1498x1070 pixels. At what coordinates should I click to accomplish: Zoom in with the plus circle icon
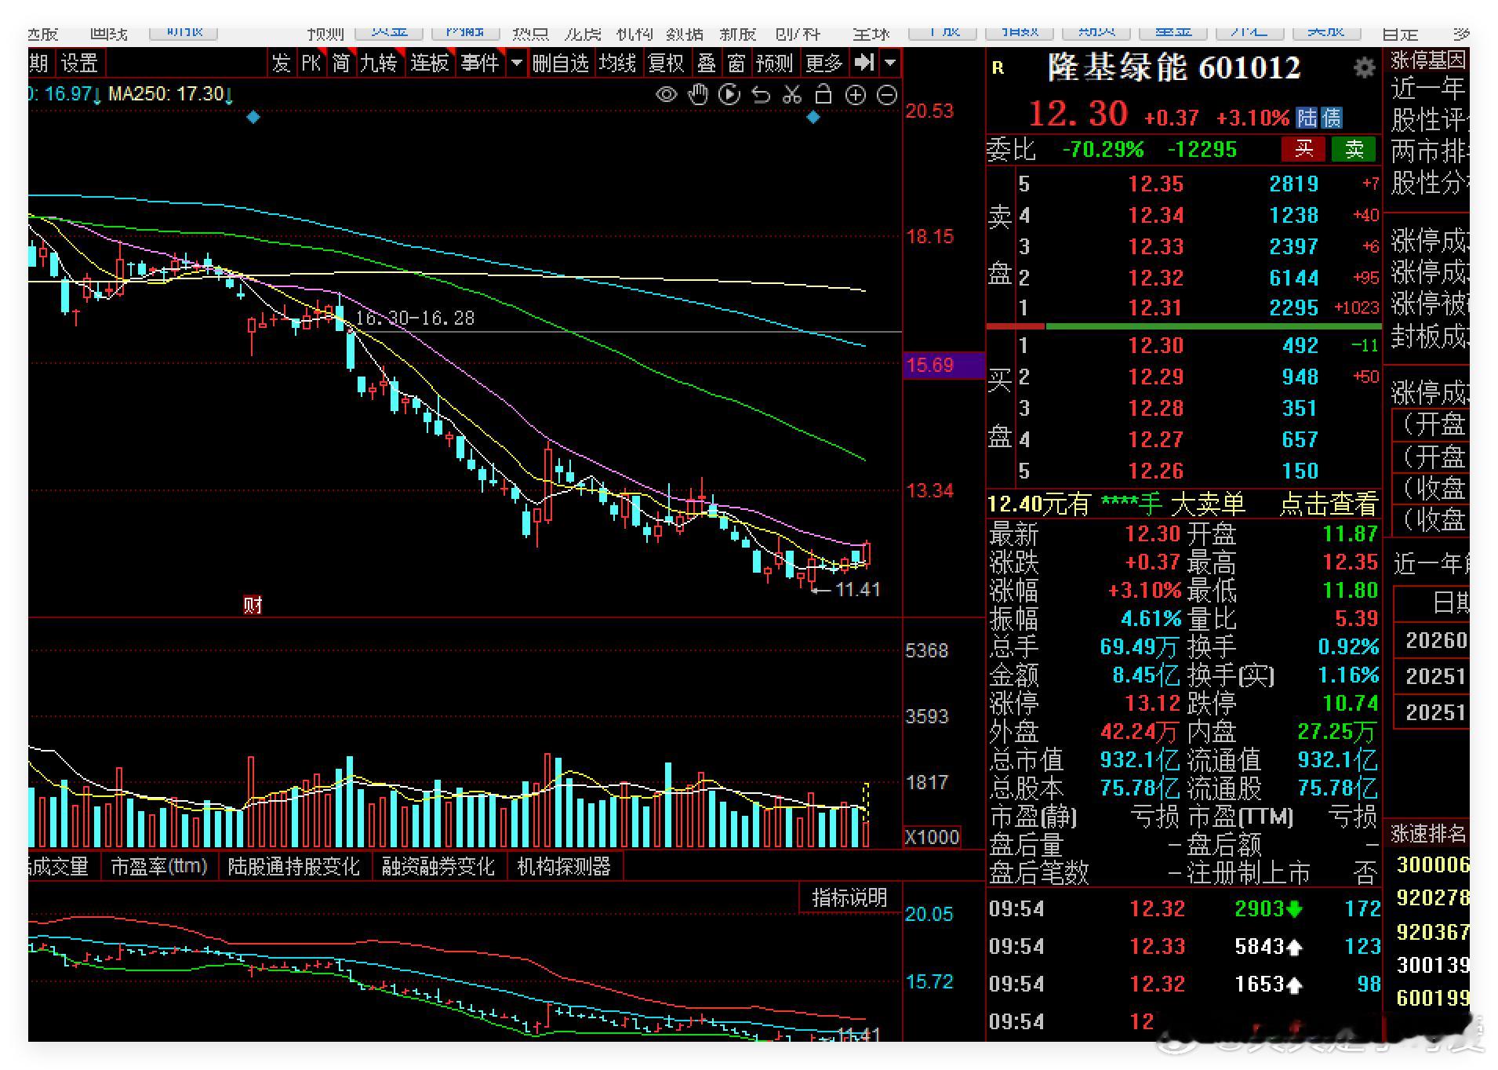(x=855, y=95)
